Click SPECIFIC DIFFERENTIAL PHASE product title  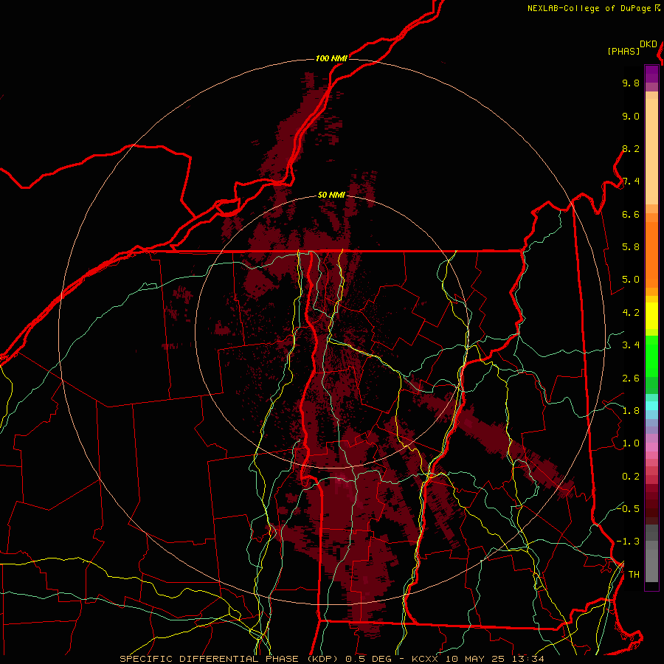pyautogui.click(x=210, y=659)
